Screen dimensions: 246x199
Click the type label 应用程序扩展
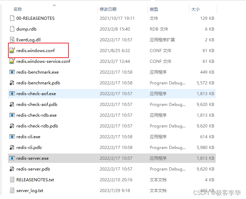162,40
